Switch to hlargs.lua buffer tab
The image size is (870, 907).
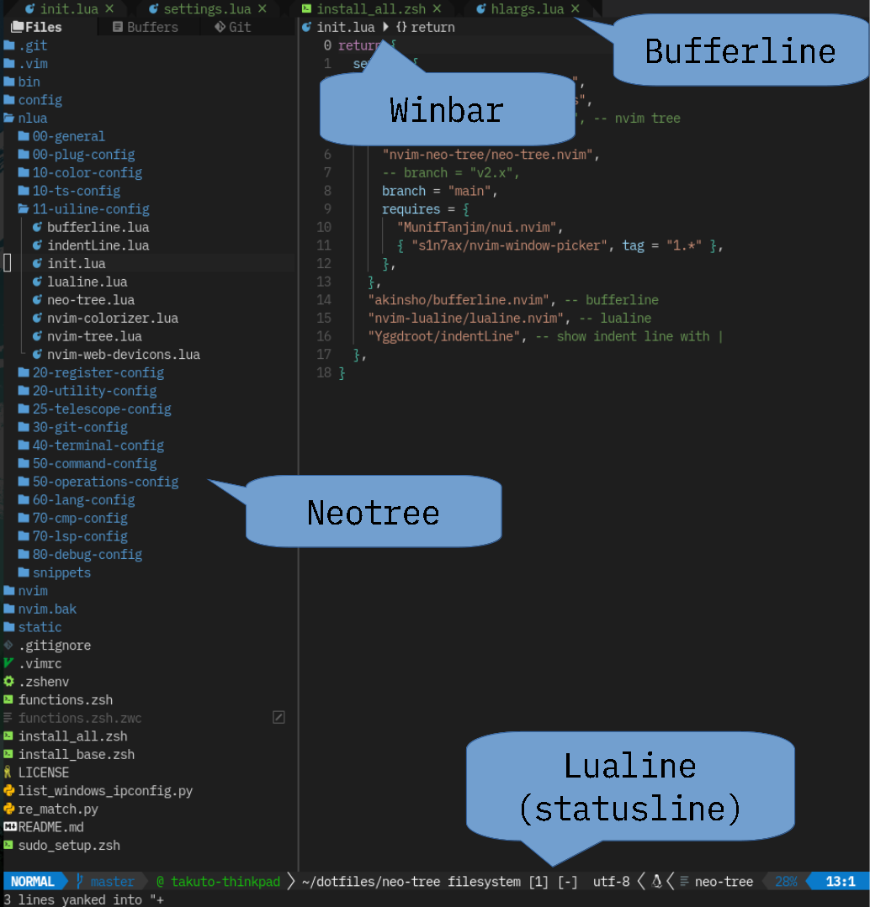528,8
